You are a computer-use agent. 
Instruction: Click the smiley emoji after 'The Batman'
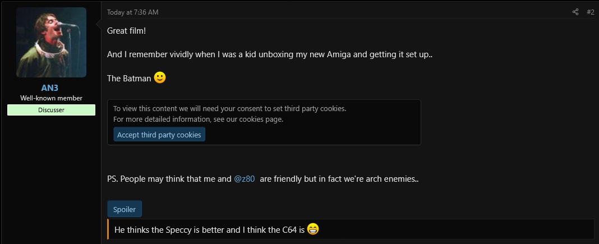[x=160, y=78]
